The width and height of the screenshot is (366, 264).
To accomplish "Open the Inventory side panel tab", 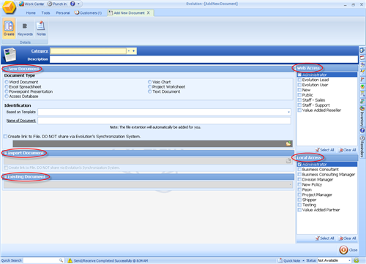I will pos(362,116).
